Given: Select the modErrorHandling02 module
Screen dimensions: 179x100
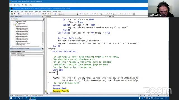Looking at the screenshot, I should pos(23,28).
